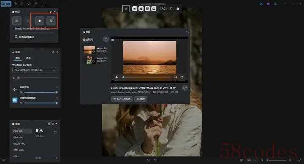304x164 pixels.
Task: Select the sunset capture thumbnail in gallery list
Action: [x=90, y=50]
